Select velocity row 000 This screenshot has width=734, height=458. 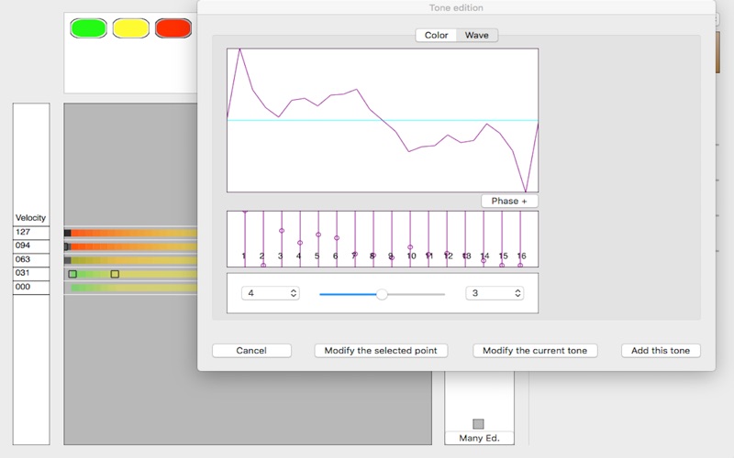tap(31, 287)
